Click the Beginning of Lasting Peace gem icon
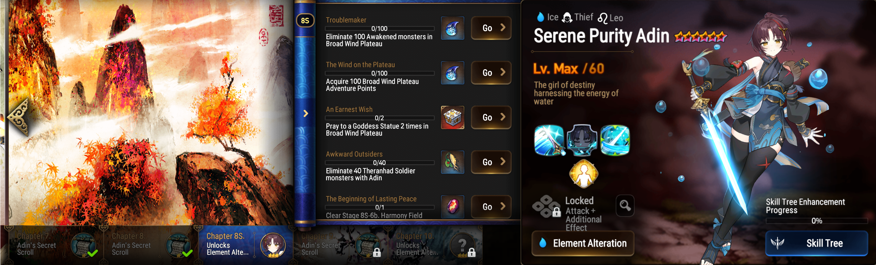This screenshot has height=265, width=876. (x=452, y=206)
